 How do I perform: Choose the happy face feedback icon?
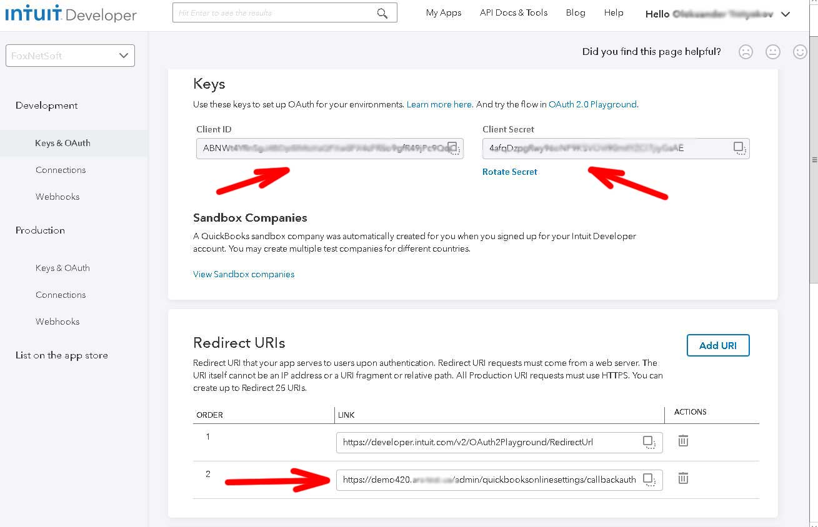[x=800, y=52]
